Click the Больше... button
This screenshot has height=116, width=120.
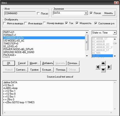47,70
